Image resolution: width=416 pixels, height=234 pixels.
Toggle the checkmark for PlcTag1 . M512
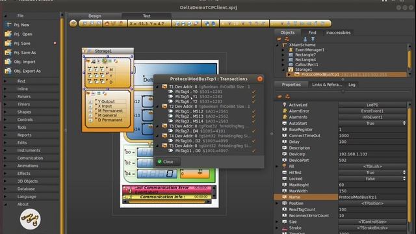tap(253, 111)
